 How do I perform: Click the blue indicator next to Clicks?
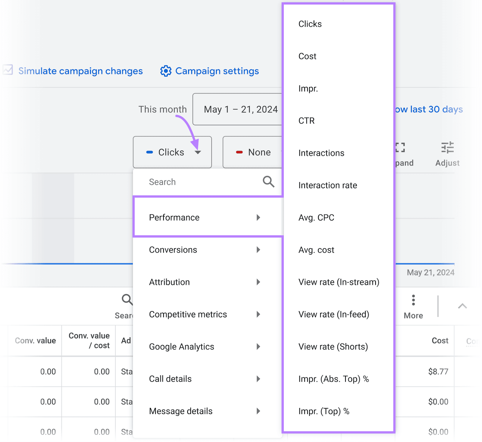pos(150,152)
